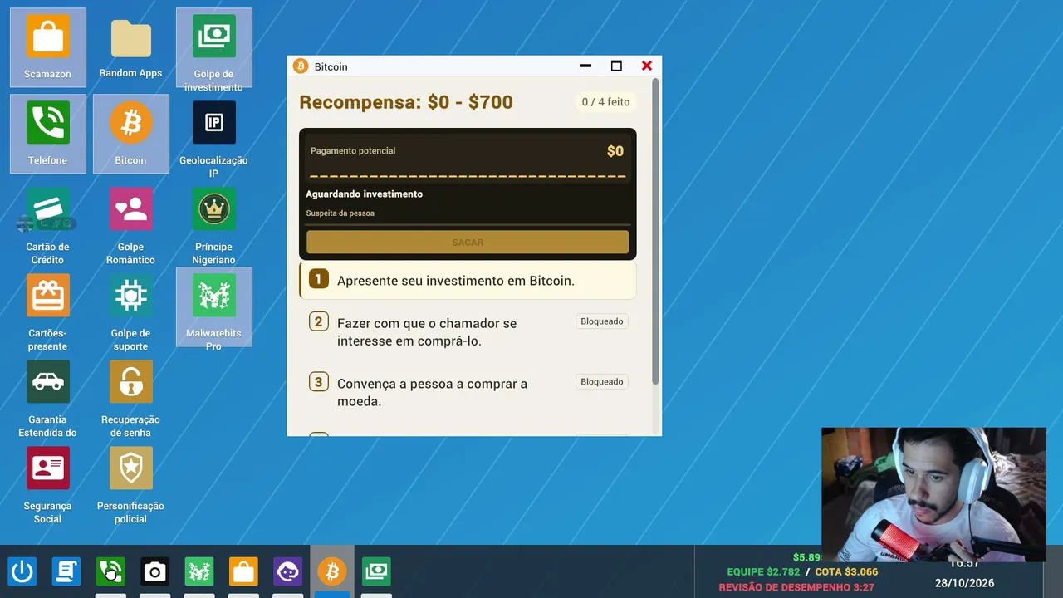Open Golpe de suporte app

coord(131,311)
